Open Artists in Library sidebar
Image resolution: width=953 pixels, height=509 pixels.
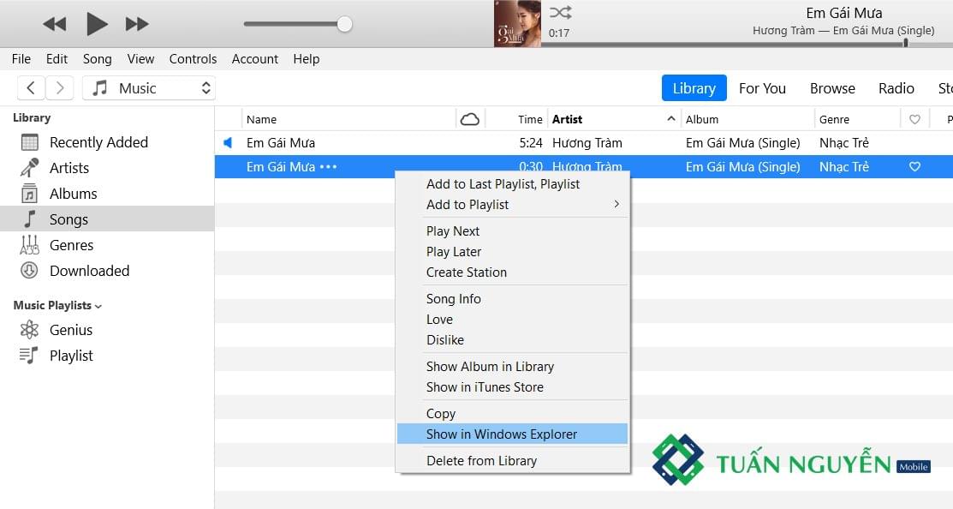coord(68,168)
